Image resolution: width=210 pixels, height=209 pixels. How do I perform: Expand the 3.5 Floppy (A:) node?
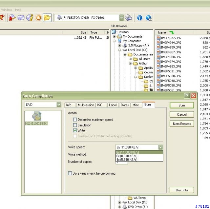[x=119, y=46]
